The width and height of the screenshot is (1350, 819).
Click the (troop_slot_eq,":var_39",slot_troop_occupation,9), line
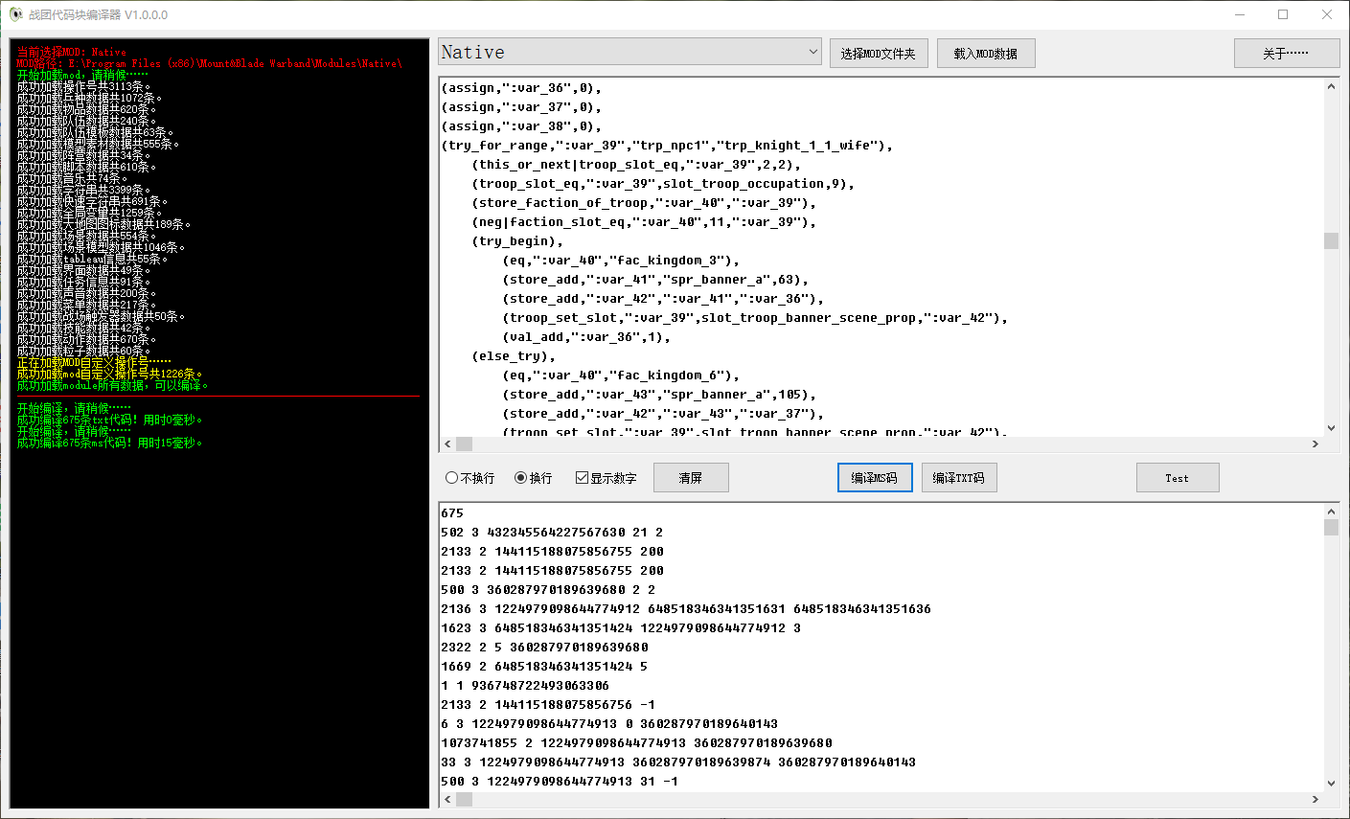(x=663, y=184)
